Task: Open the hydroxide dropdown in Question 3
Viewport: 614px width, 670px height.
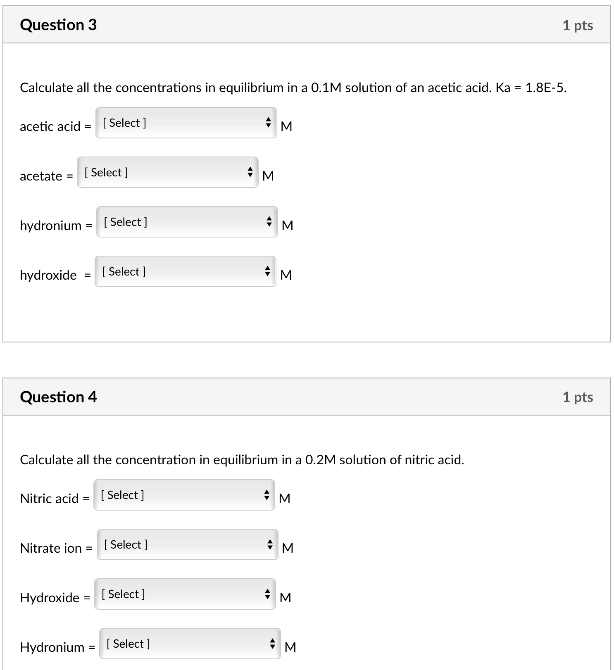Action: [x=185, y=272]
